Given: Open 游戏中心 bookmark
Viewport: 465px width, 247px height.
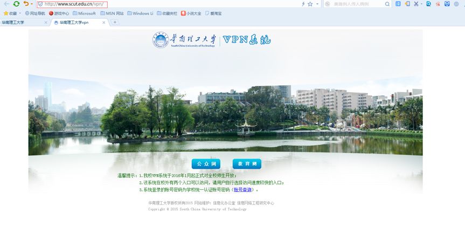Looking at the screenshot, I should point(59,13).
